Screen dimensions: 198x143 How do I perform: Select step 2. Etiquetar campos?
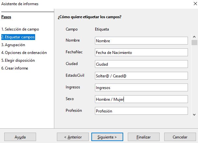pyautogui.click(x=18, y=37)
